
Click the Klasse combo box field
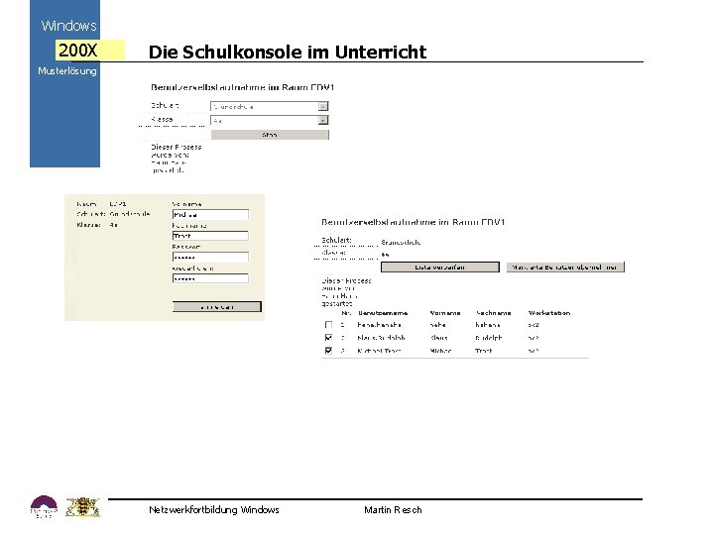point(269,120)
